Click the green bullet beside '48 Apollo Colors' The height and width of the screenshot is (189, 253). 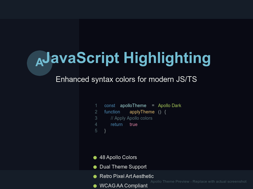click(x=95, y=158)
